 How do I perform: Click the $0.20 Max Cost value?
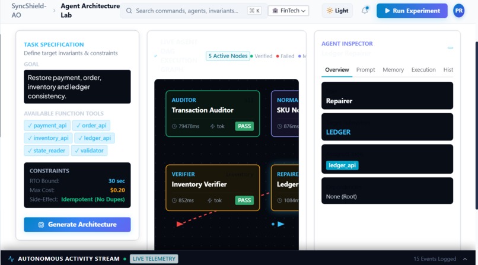coord(117,190)
